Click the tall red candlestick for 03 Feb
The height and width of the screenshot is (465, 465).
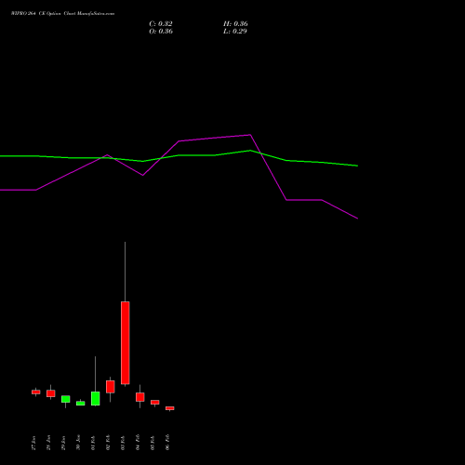click(126, 342)
